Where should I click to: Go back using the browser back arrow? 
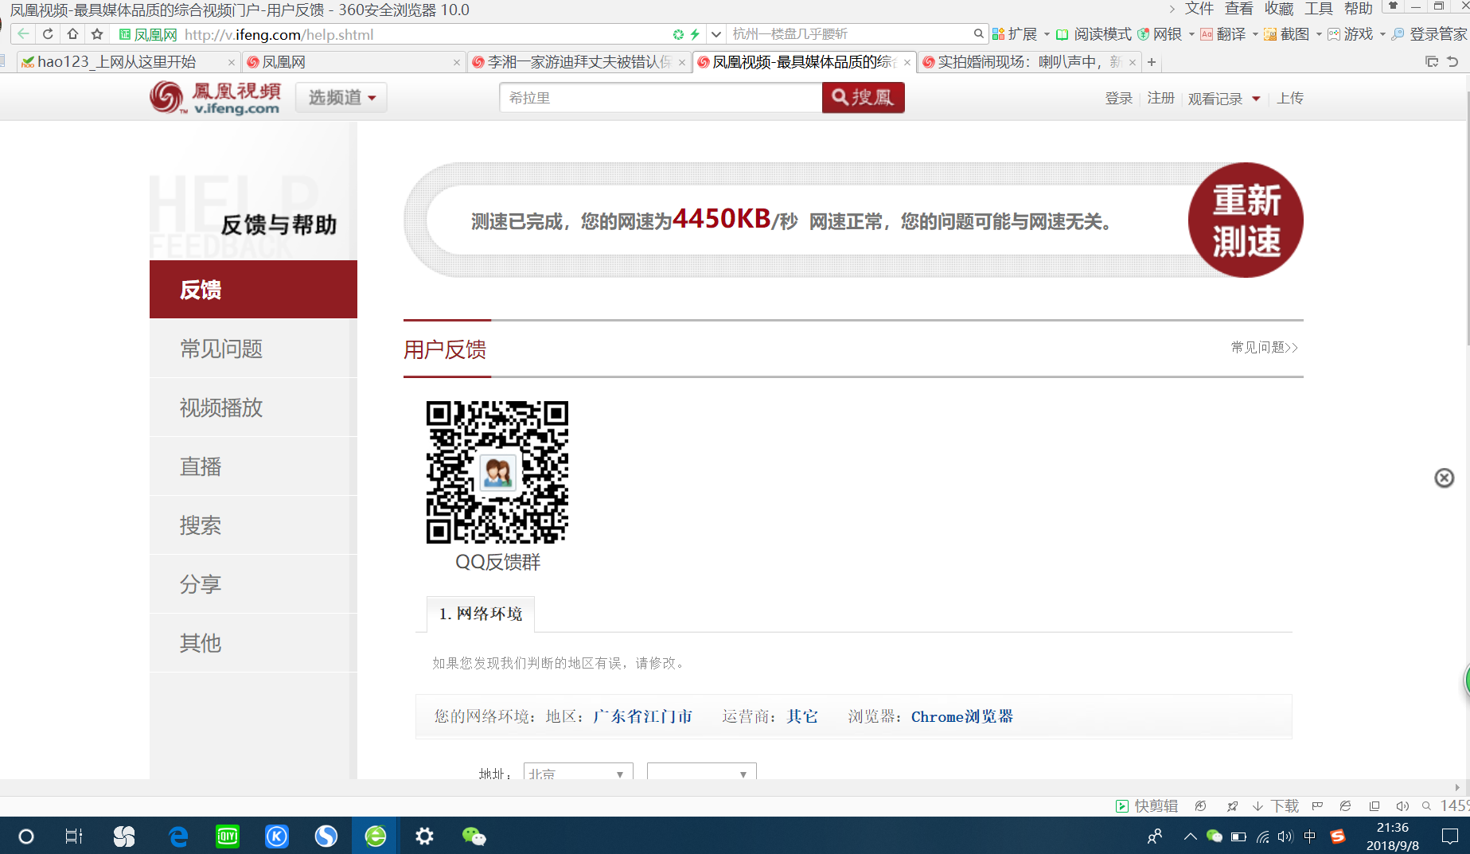(x=23, y=34)
